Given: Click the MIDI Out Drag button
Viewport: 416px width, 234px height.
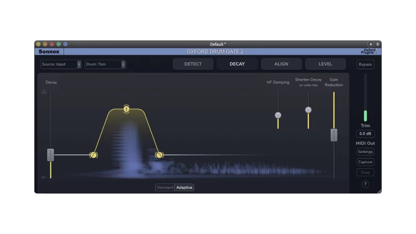Looking at the screenshot, I should pos(366,173).
